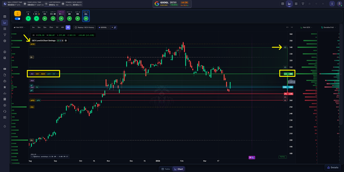Click the news card icon sidebar
The height and width of the screenshot is (172, 344).
click(4, 117)
